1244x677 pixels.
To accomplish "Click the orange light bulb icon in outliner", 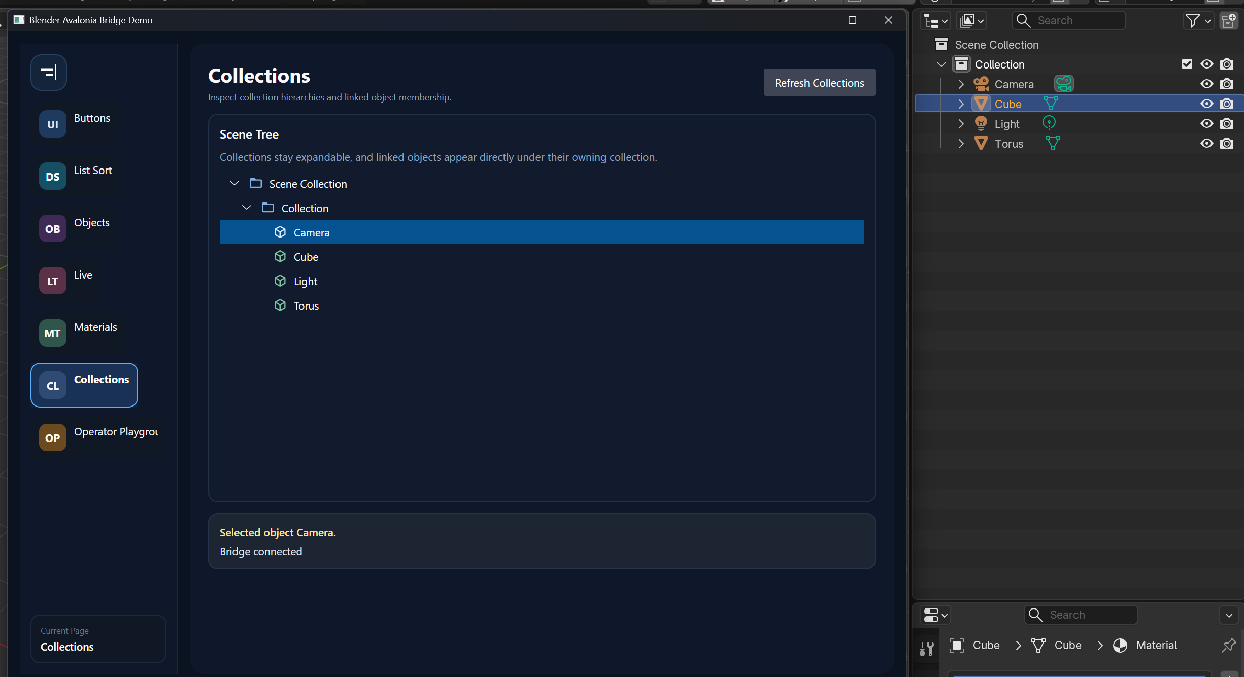I will click(981, 123).
